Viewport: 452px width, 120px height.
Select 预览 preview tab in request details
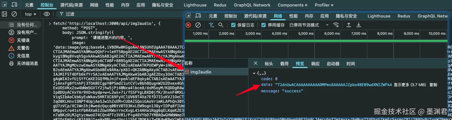coord(300,64)
